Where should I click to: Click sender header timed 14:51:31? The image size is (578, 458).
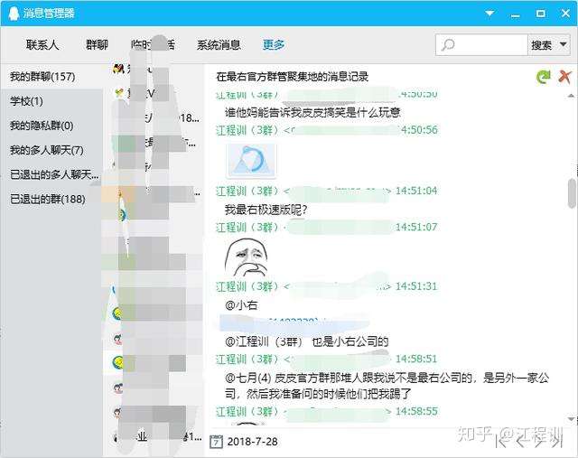327,286
